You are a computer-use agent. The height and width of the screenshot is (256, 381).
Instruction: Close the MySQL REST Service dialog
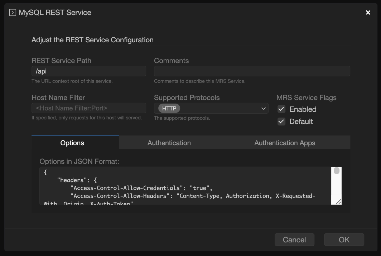[368, 13]
